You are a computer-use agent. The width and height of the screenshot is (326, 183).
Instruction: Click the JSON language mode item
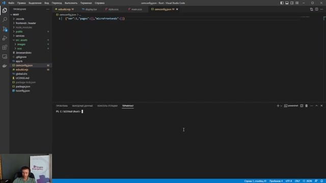[307, 181]
